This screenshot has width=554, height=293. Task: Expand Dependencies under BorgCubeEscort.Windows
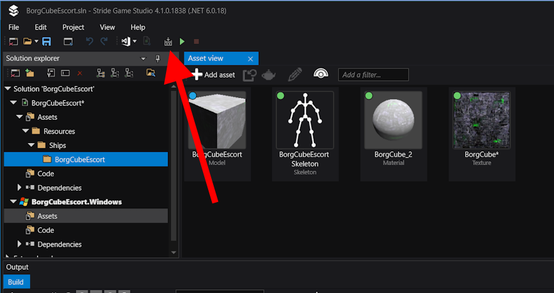tap(19, 244)
